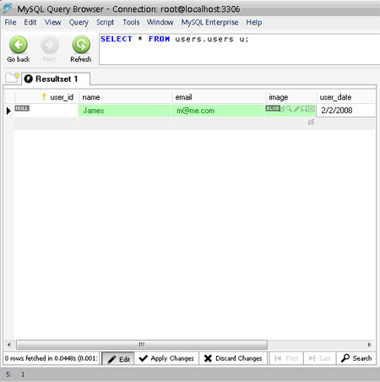
Task: Click into the SQL query editor
Action: coord(239,49)
